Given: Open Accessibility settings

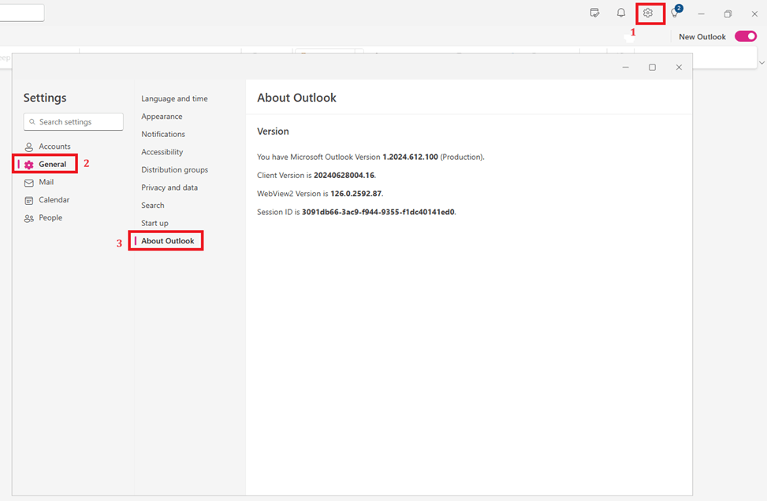Looking at the screenshot, I should point(162,152).
